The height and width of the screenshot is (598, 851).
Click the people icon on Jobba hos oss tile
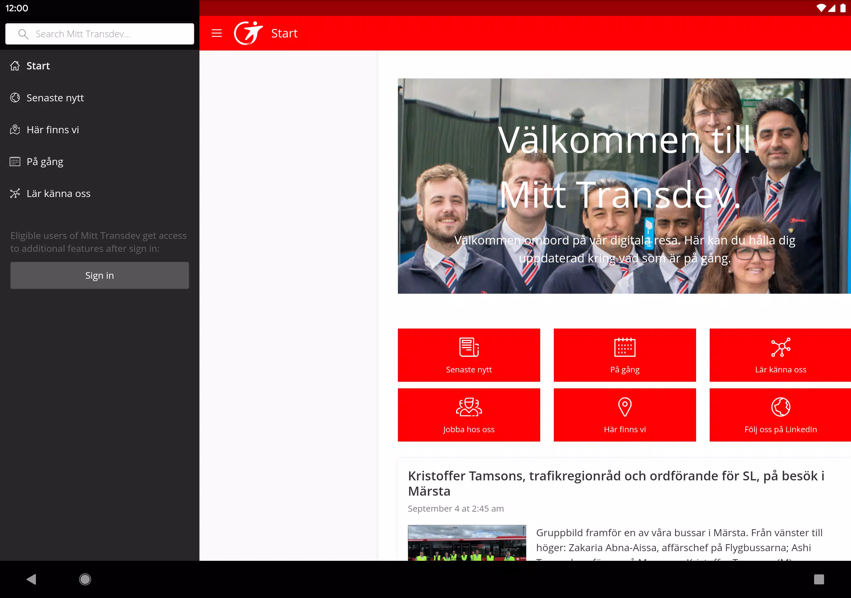click(x=469, y=407)
